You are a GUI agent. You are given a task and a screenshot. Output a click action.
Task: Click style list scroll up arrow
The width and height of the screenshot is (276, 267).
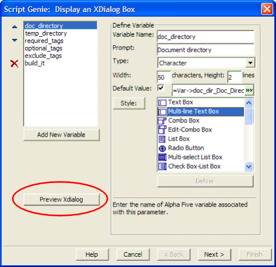[x=249, y=103]
